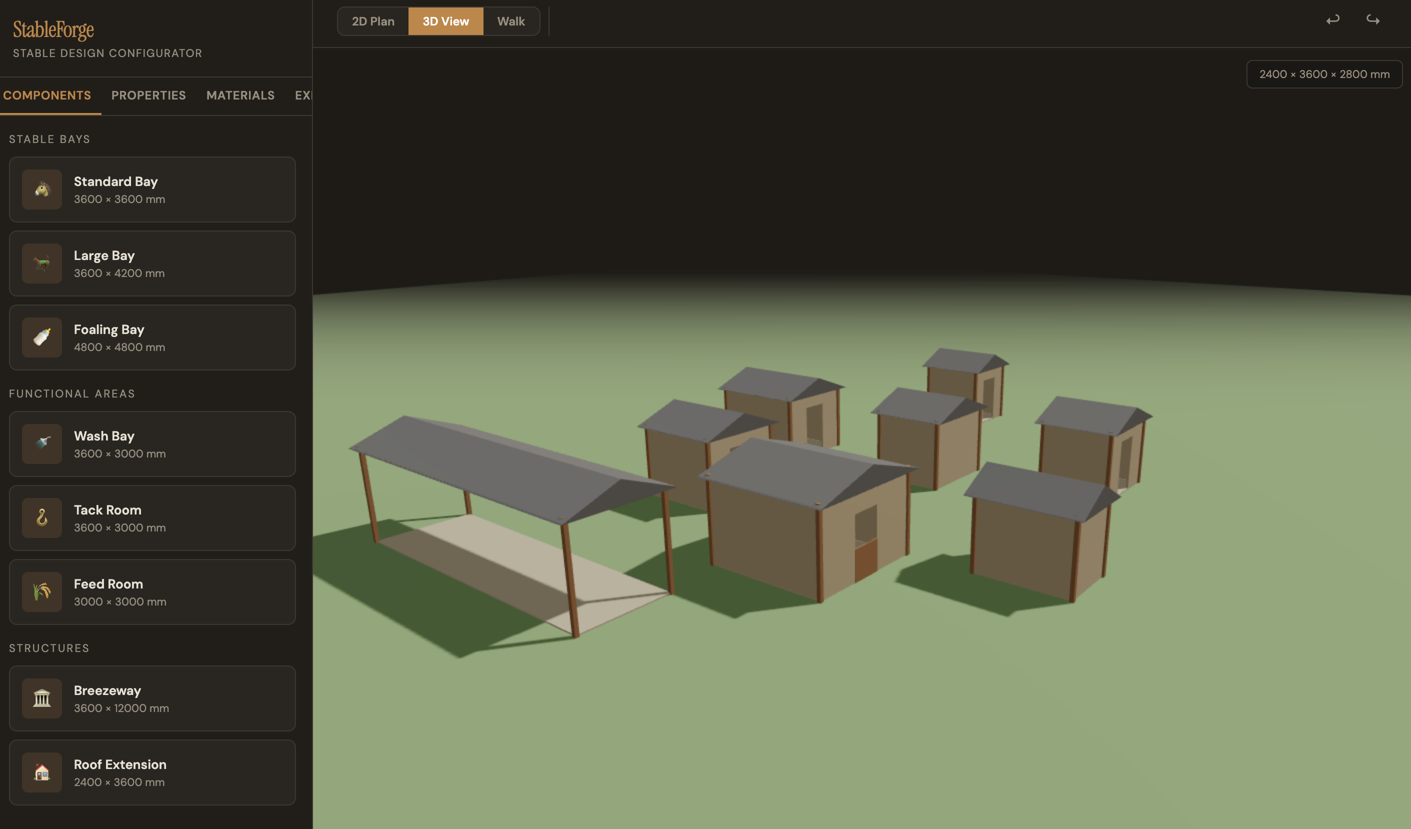Switch to 2D Plan view
This screenshot has height=829, width=1411.
point(373,21)
